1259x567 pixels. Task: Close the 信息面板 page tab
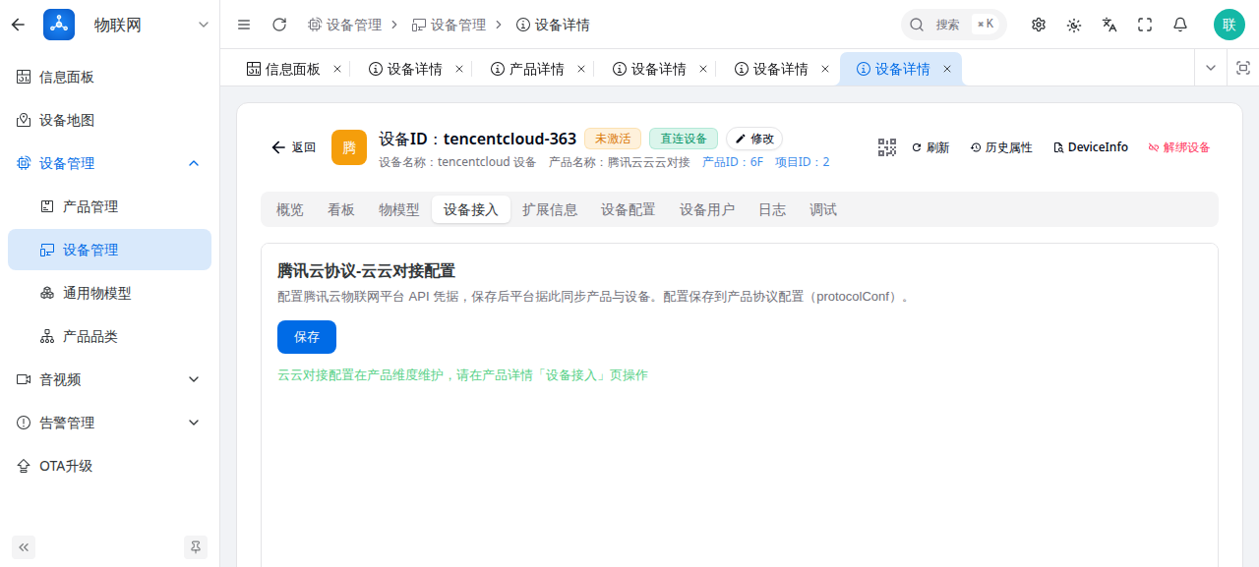click(337, 69)
